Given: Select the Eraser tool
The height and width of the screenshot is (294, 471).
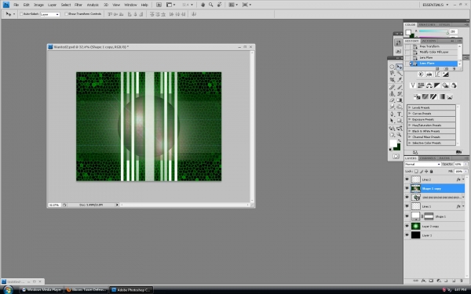Looking at the screenshot, I should point(392,100).
